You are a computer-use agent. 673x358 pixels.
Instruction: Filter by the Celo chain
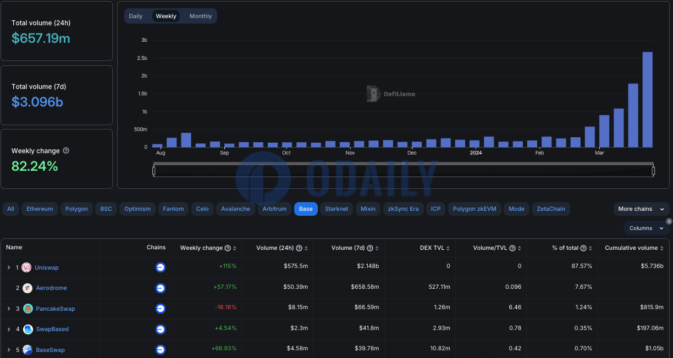tap(202, 209)
